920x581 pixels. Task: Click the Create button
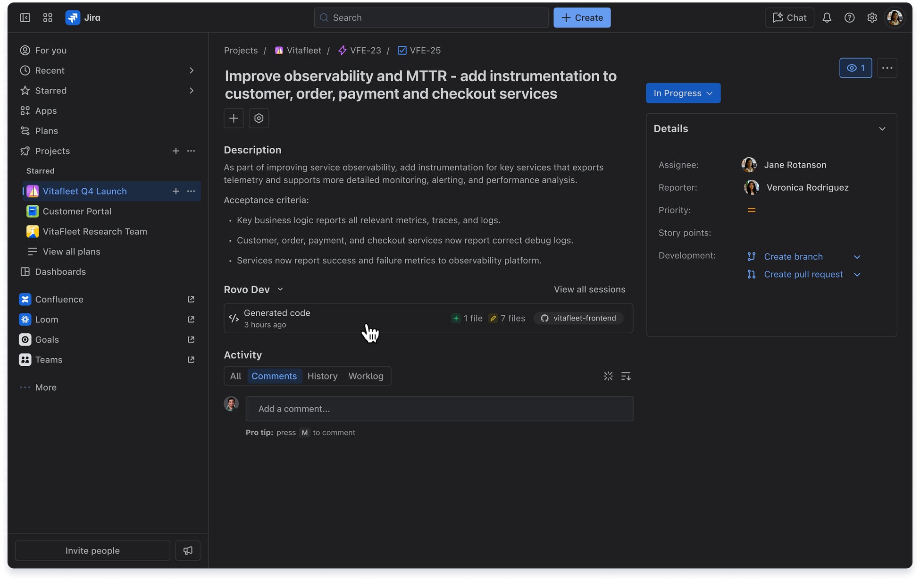582,17
